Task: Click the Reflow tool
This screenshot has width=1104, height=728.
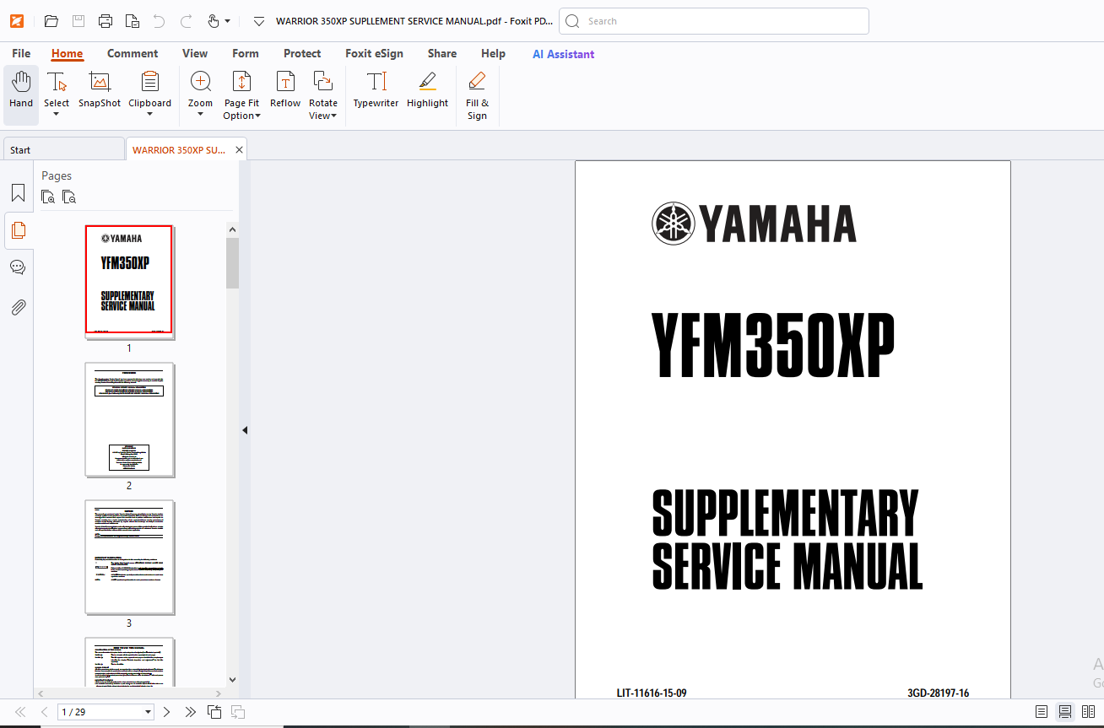Action: click(285, 89)
